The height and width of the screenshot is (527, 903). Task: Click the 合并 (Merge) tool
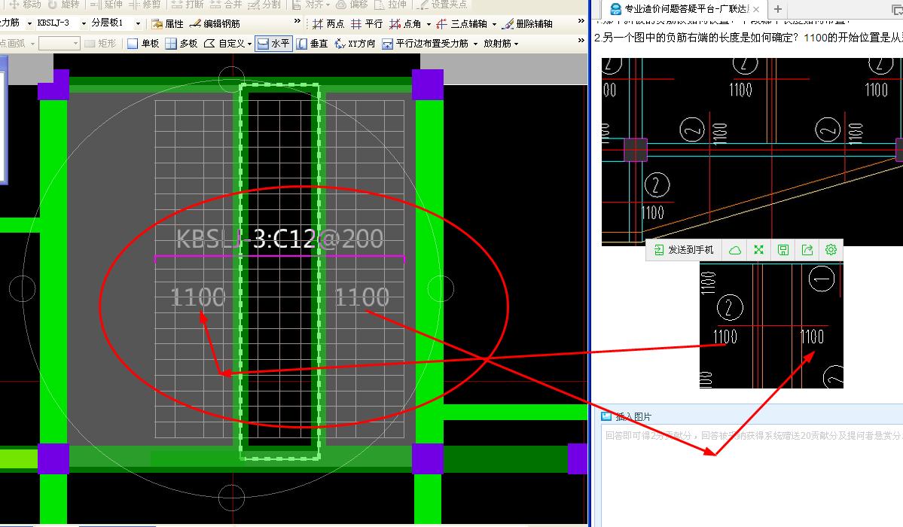227,5
